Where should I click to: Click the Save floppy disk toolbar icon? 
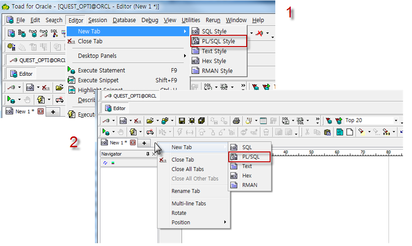tap(182, 121)
